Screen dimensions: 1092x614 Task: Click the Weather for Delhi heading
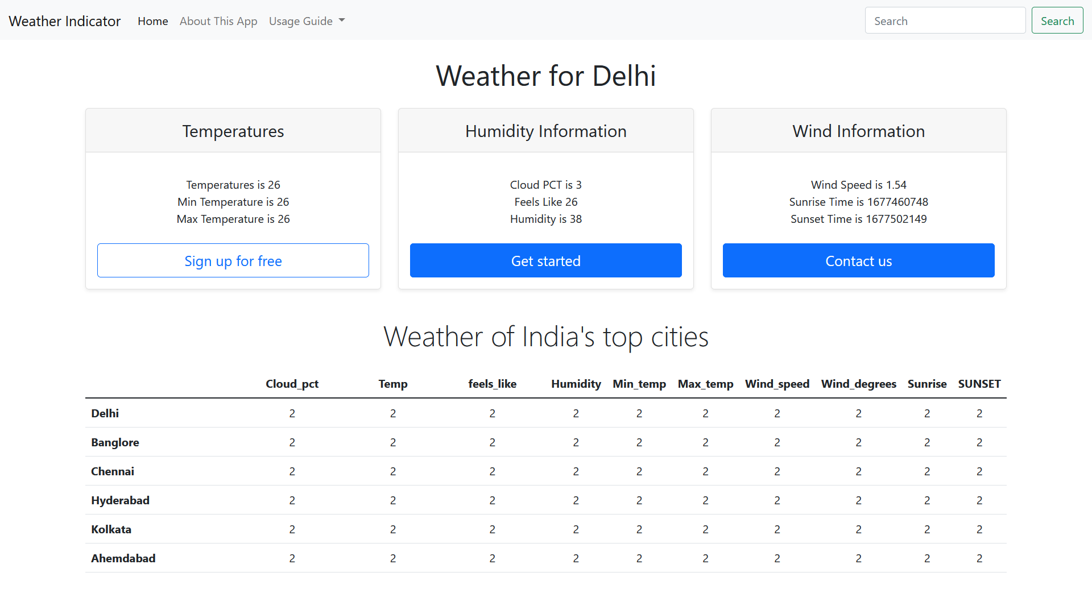tap(545, 76)
